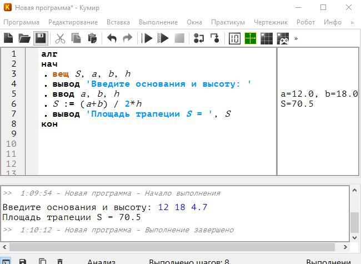Paste from clipboard using the toolbar icon
Image resolution: width=361 pixels, height=264 pixels.
click(x=92, y=38)
